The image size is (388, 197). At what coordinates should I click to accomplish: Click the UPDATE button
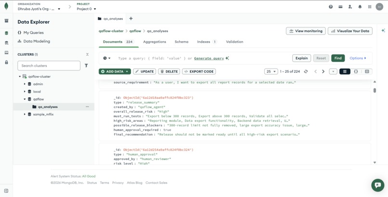pyautogui.click(x=144, y=71)
